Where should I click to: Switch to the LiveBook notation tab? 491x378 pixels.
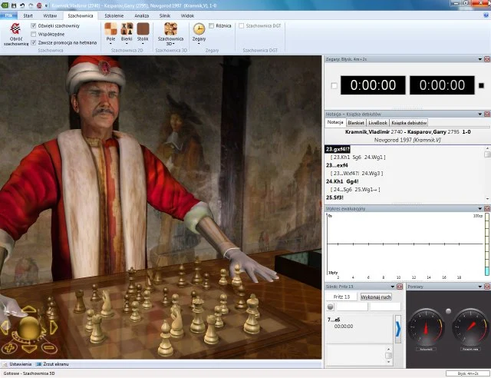point(377,122)
